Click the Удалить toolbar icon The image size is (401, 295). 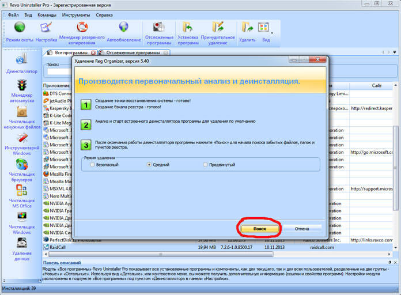(247, 28)
